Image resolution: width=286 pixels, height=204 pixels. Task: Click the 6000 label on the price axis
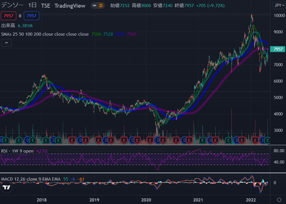click(278, 81)
